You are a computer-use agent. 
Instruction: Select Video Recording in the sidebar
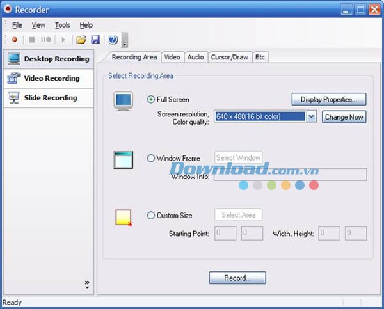pos(51,79)
